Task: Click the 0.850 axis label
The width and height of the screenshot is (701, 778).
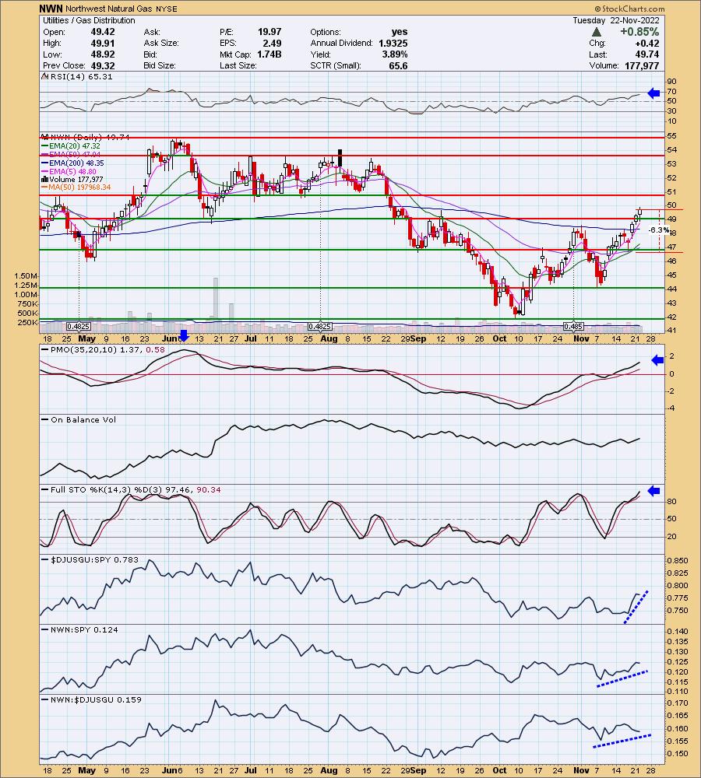Action: pyautogui.click(x=678, y=561)
